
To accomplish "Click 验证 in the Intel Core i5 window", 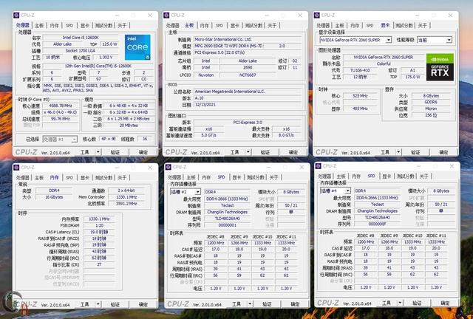I will tap(115, 152).
